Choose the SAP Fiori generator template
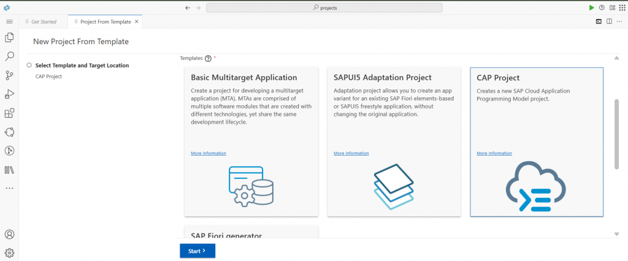The width and height of the screenshot is (628, 261). 251,232
